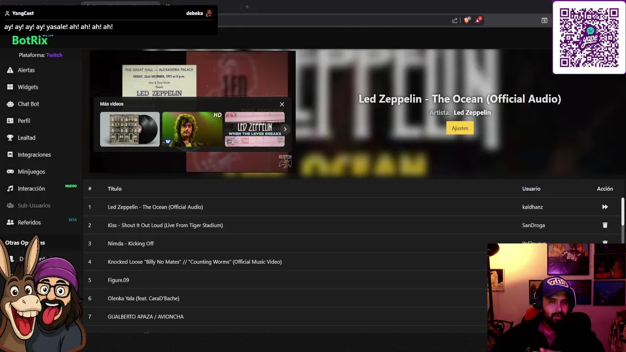
Task: Open the Widgets section
Action: (28, 87)
